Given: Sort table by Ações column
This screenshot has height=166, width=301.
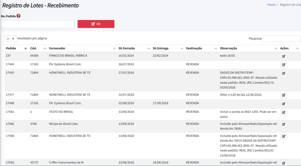Looking at the screenshot, I should pos(290,48).
